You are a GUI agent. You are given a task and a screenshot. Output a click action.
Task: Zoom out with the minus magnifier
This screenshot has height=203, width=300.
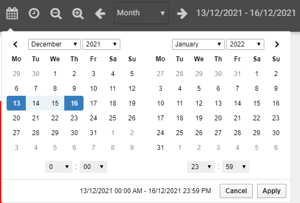(56, 14)
